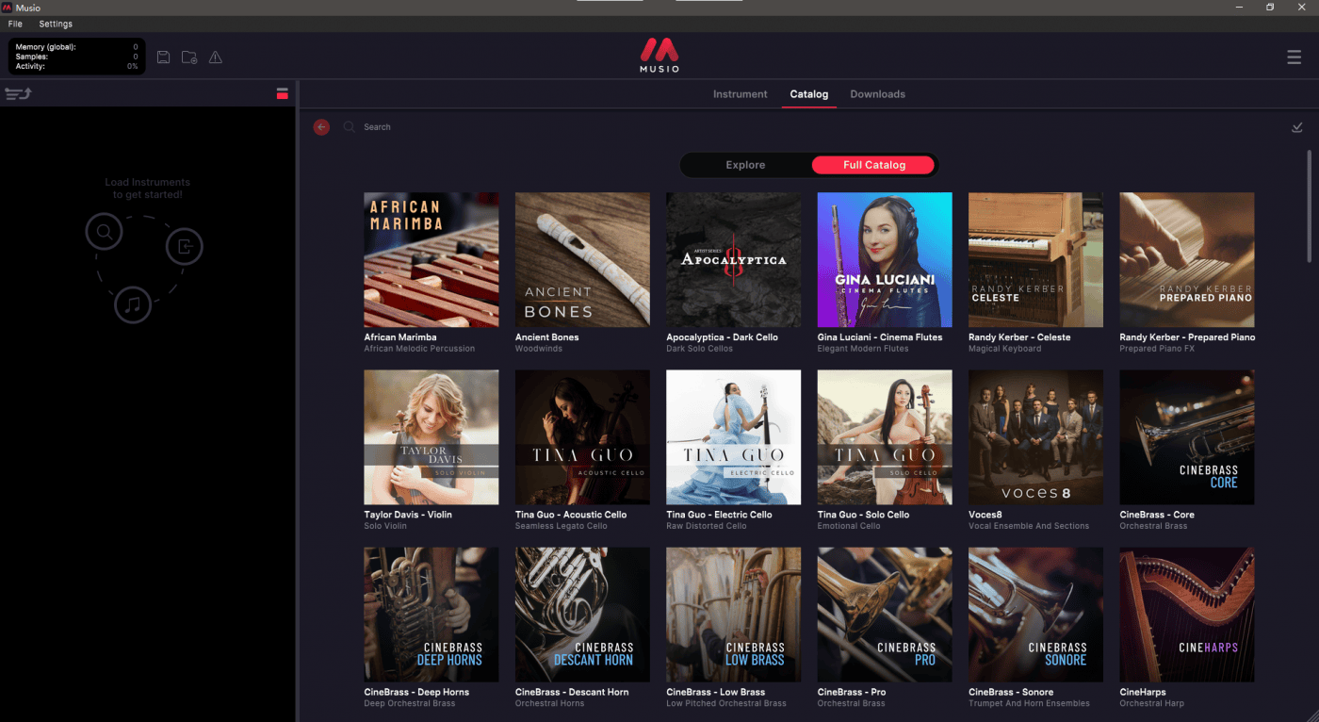Click the red icon in left panel header
1319x722 pixels.
[282, 93]
